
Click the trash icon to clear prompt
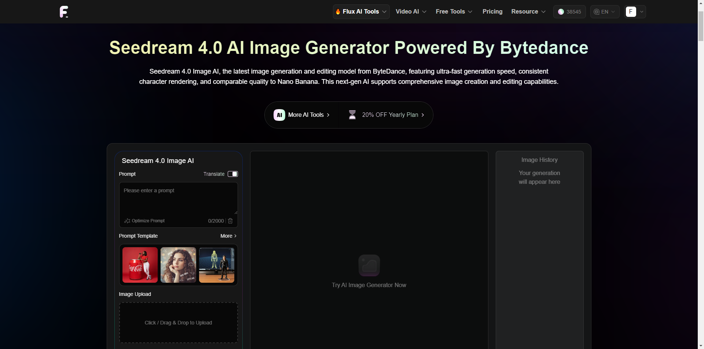pos(230,221)
